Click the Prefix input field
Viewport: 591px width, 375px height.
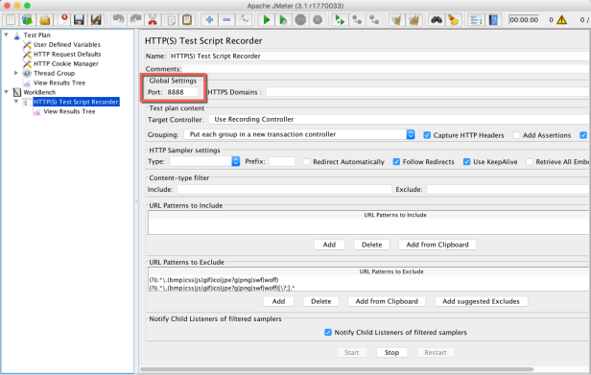(x=282, y=161)
